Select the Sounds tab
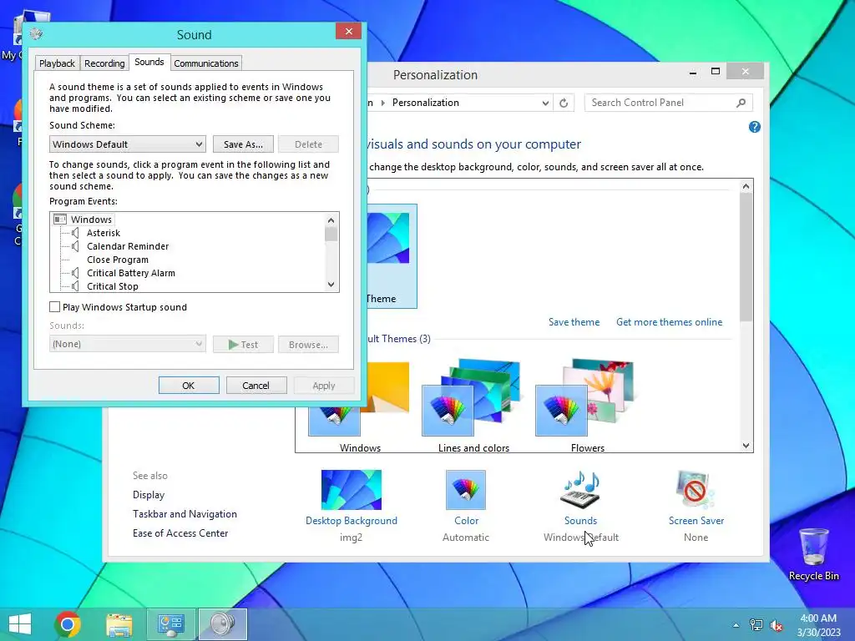This screenshot has height=641, width=855. click(149, 62)
